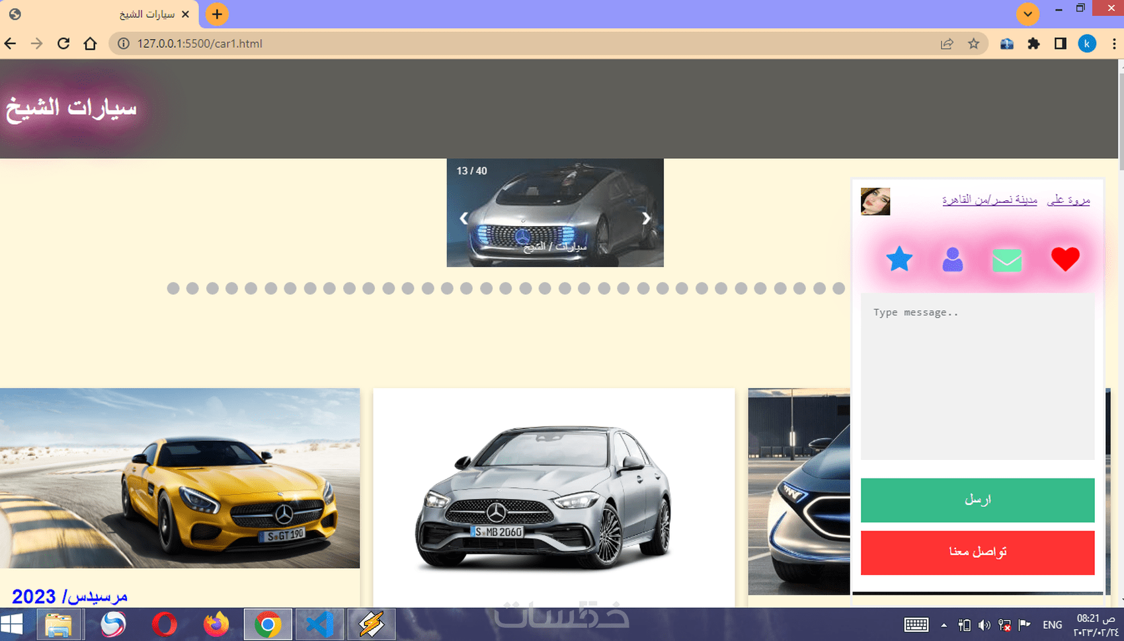
Task: Open the lightning bolt app on taskbar
Action: tap(372, 624)
